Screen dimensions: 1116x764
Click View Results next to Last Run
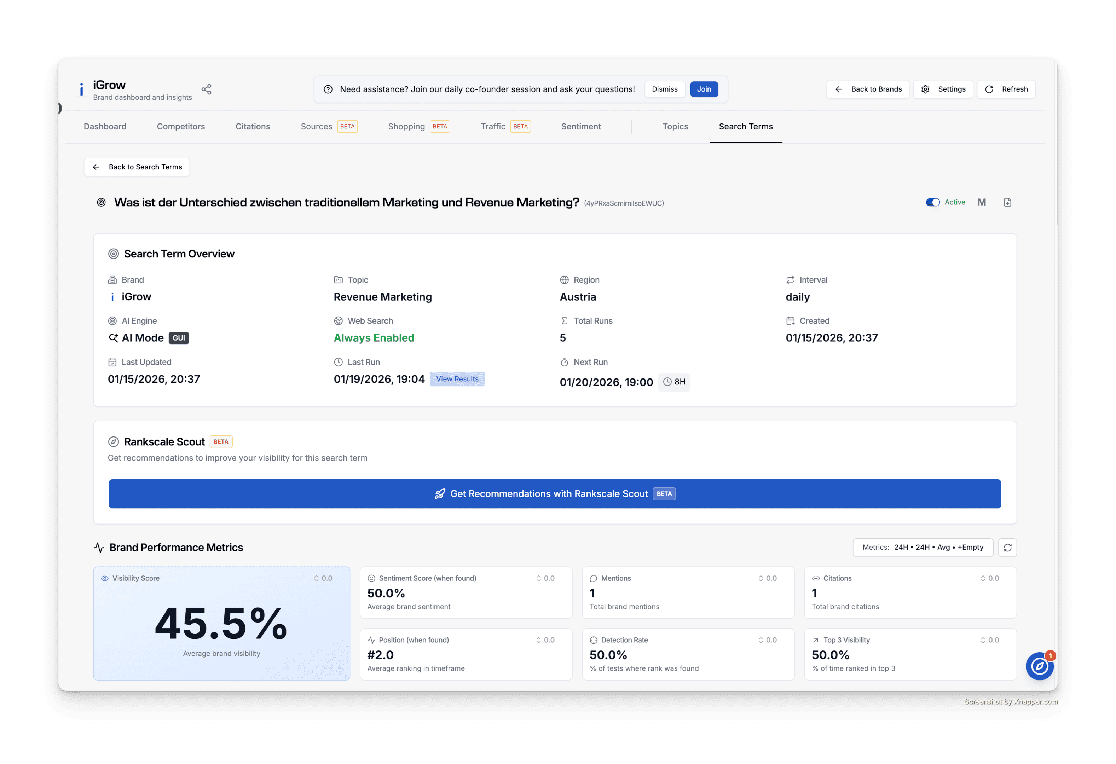tap(457, 379)
